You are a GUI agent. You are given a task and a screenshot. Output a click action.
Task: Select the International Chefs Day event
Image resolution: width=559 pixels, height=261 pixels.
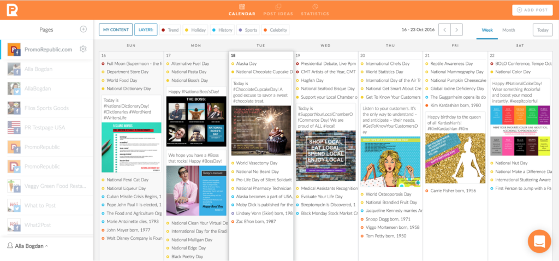click(x=385, y=63)
